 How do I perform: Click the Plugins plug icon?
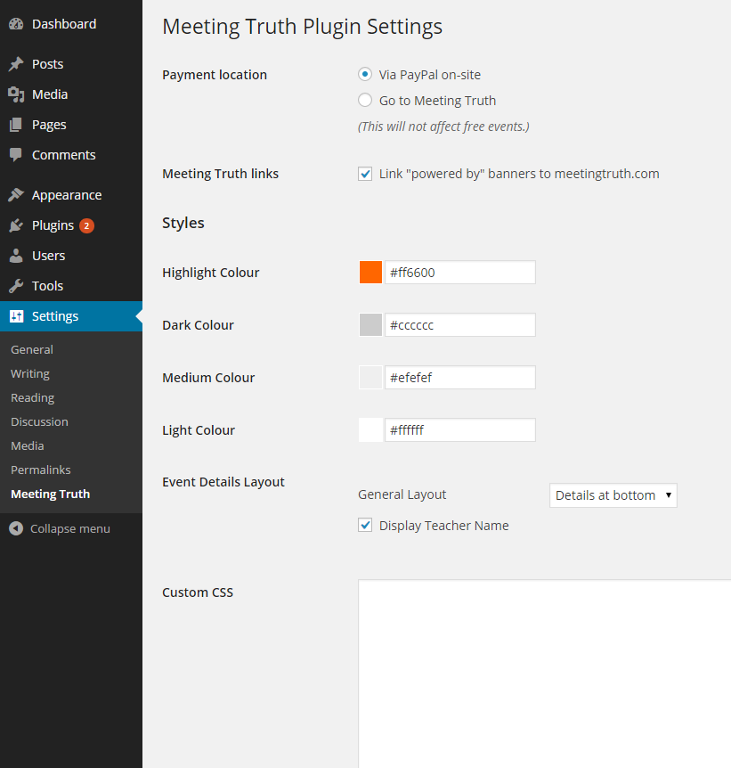coord(16,225)
